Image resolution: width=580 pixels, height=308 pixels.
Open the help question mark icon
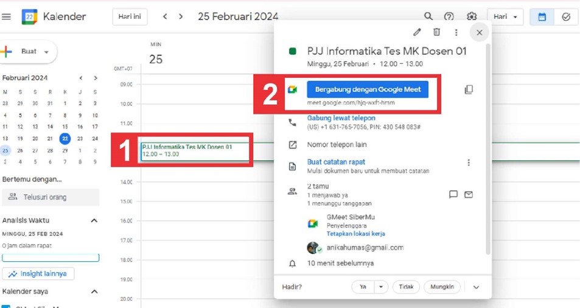[449, 16]
